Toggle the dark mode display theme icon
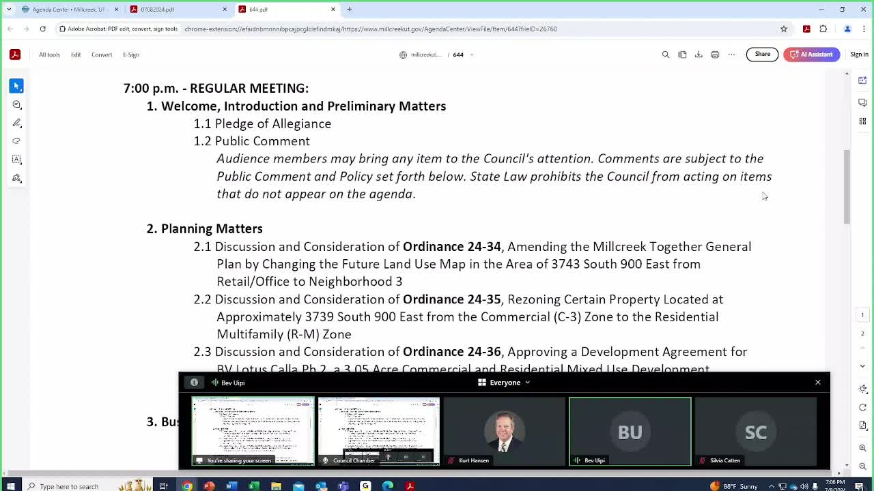874x491 pixels. pyautogui.click(x=862, y=389)
